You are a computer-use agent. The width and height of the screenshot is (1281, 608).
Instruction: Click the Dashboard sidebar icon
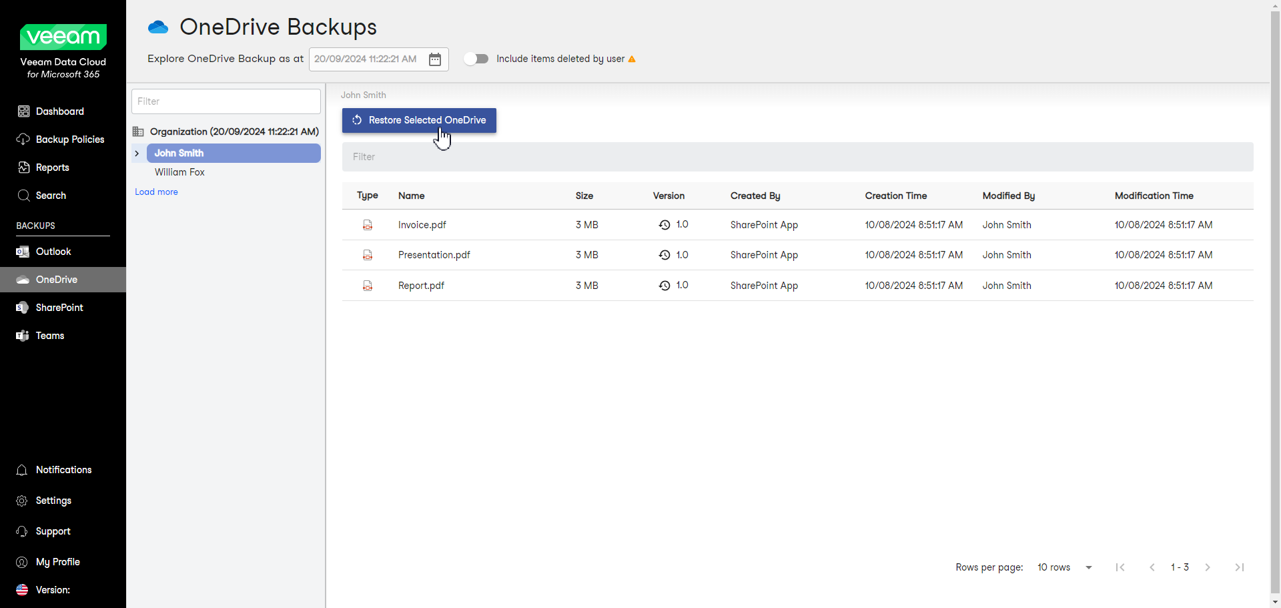coord(23,111)
